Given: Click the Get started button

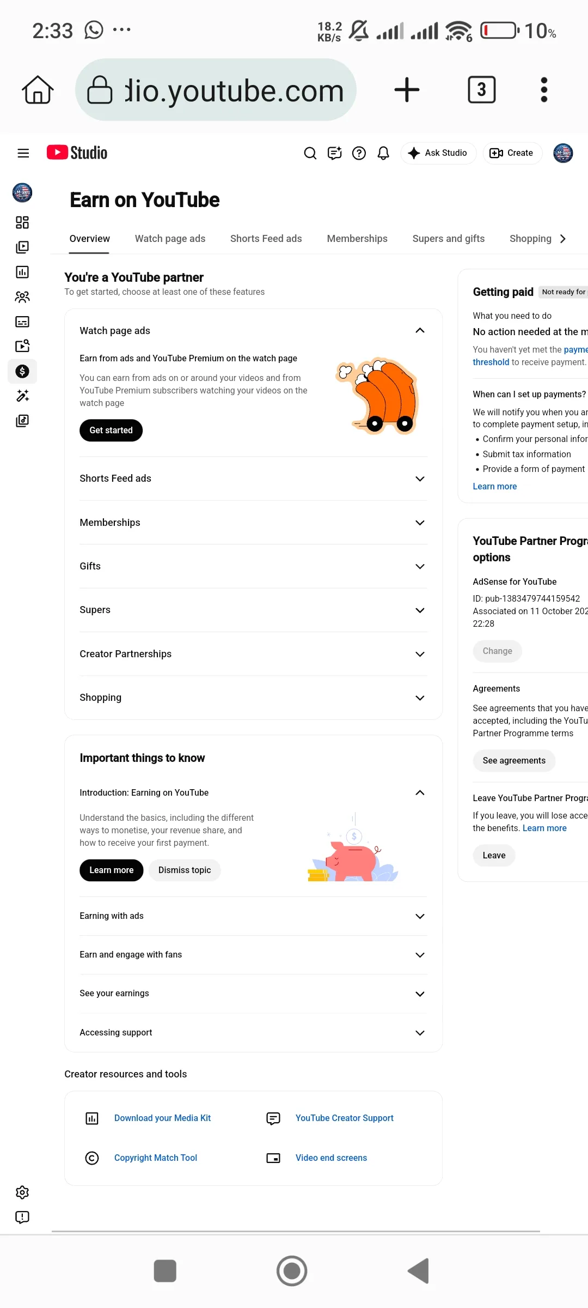Looking at the screenshot, I should 111,431.
